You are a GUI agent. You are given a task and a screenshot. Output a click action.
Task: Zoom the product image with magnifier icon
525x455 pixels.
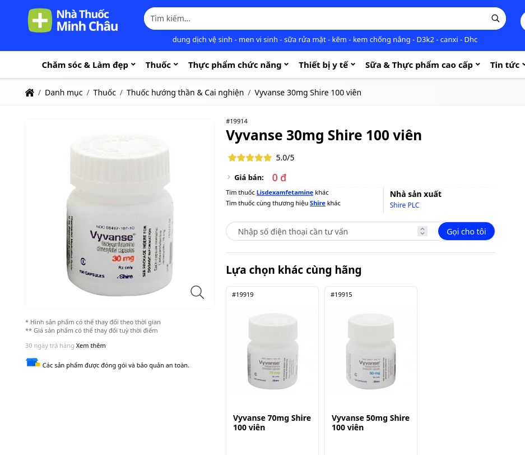tap(197, 292)
